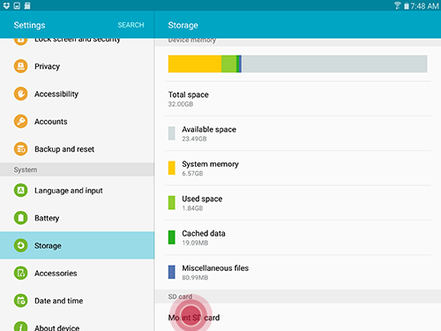Screen dimensions: 441x331
Task: Tap the SD card notification icon
Action: click(27, 5)
